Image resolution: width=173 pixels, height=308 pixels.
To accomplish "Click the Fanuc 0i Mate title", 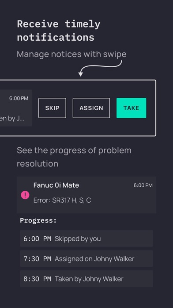I will (56, 185).
